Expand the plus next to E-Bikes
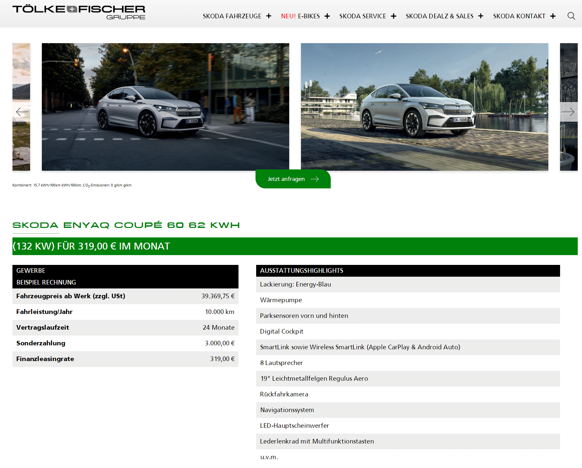The image size is (582, 468). (327, 16)
